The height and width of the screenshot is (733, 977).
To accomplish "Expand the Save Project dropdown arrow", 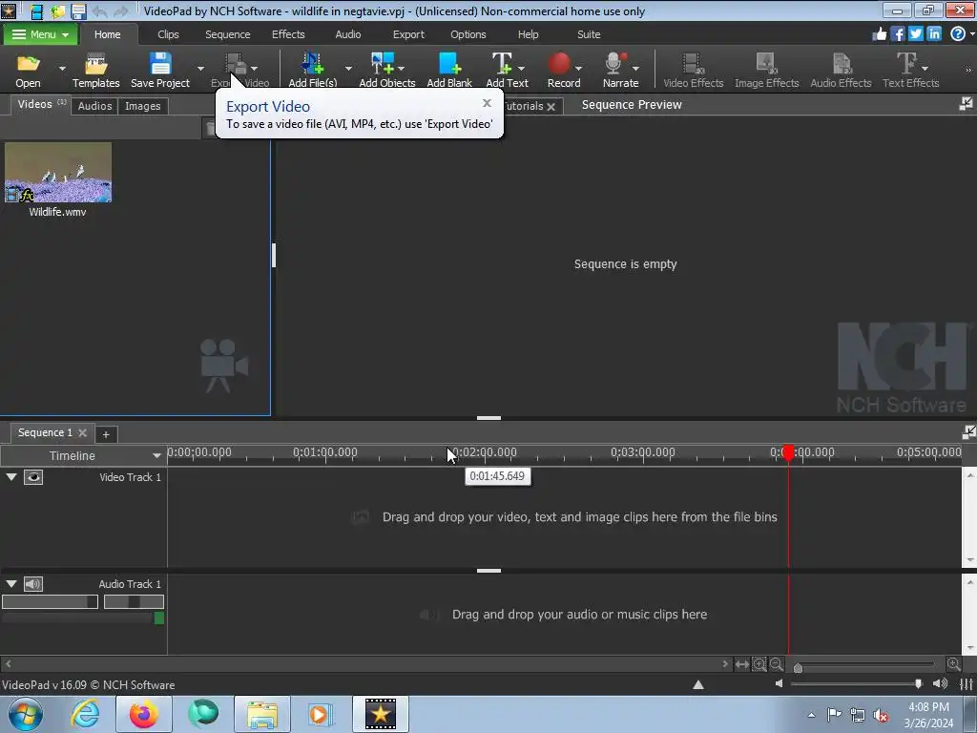I will (x=200, y=68).
